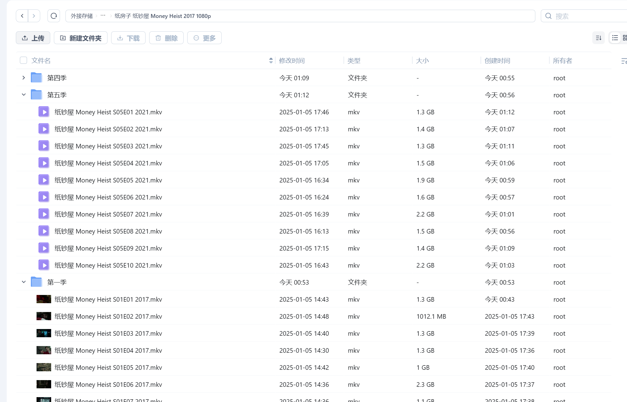The width and height of the screenshot is (627, 402).
Task: Click the search magnifier icon
Action: click(x=548, y=16)
